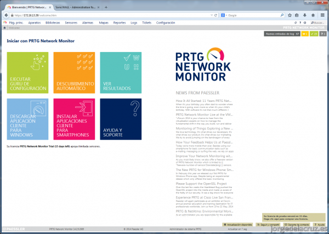Click Seguir y compartir footer button
This screenshot has width=329, height=234.
pyautogui.click(x=268, y=225)
